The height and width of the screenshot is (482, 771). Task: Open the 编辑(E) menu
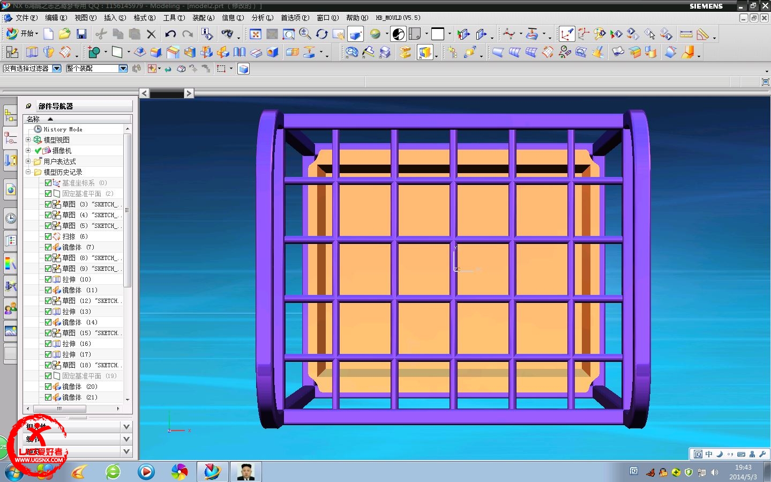tap(56, 18)
